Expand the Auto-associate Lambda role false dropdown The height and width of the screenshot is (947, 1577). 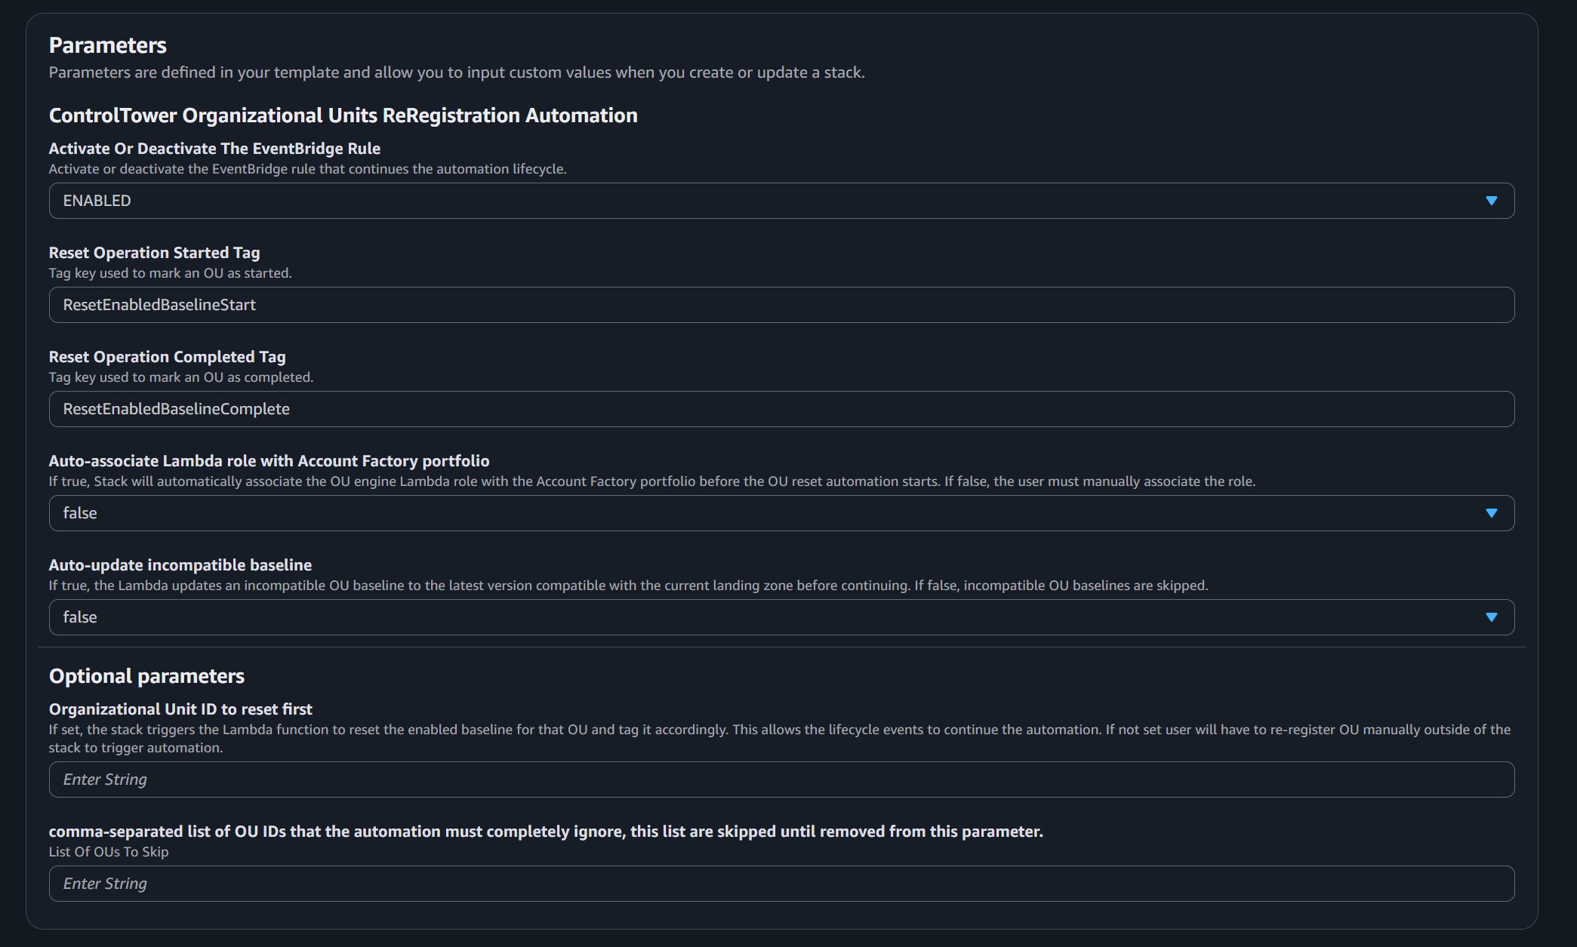click(781, 513)
